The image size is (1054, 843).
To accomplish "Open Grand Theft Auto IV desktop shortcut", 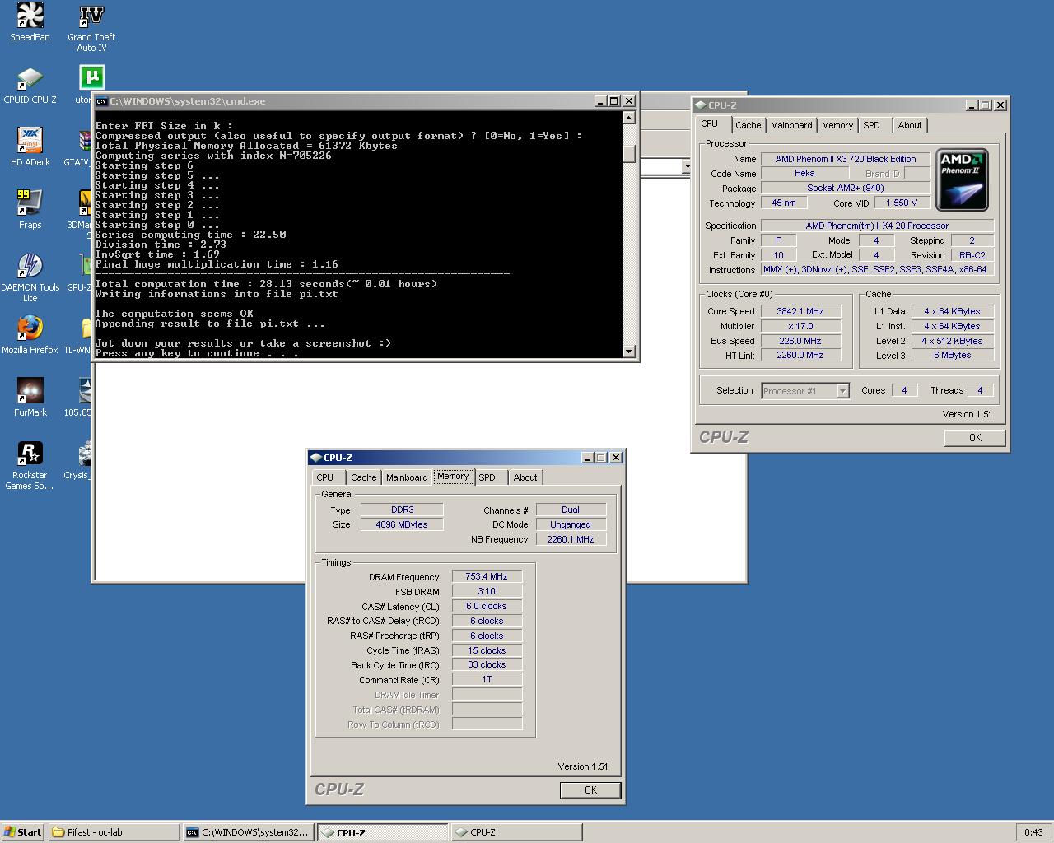I will (x=91, y=28).
